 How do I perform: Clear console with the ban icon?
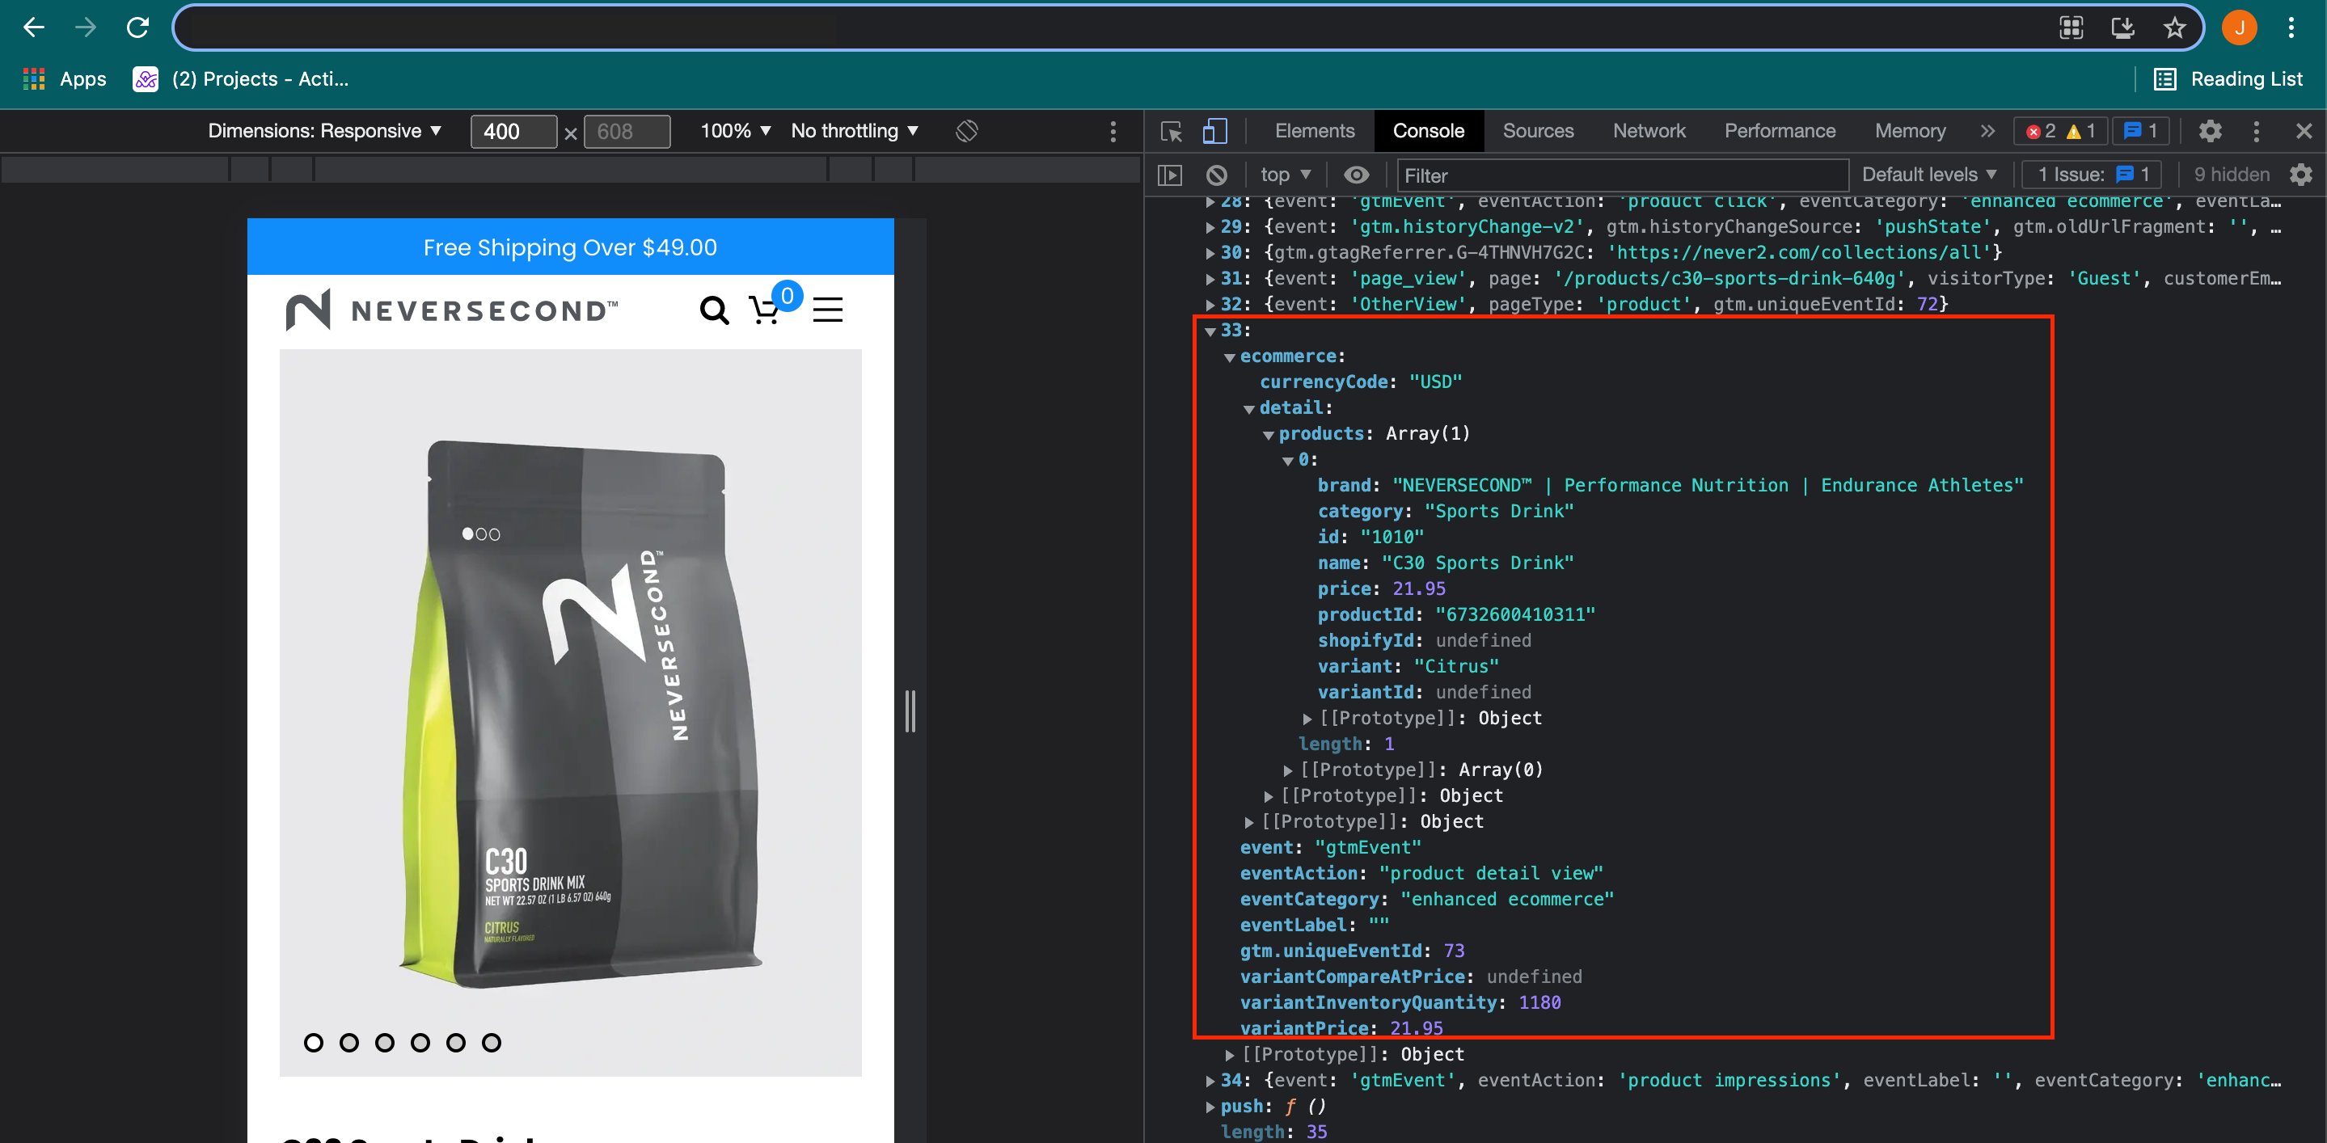[1216, 175]
